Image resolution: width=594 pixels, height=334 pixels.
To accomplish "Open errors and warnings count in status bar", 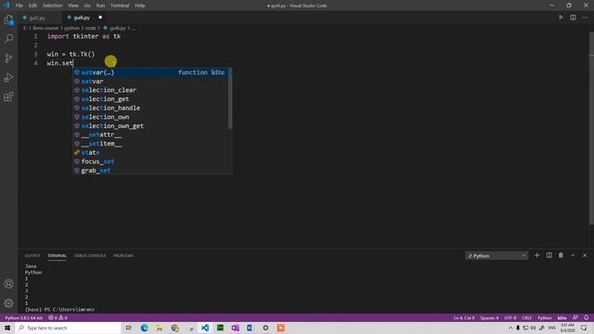I will (x=58, y=317).
